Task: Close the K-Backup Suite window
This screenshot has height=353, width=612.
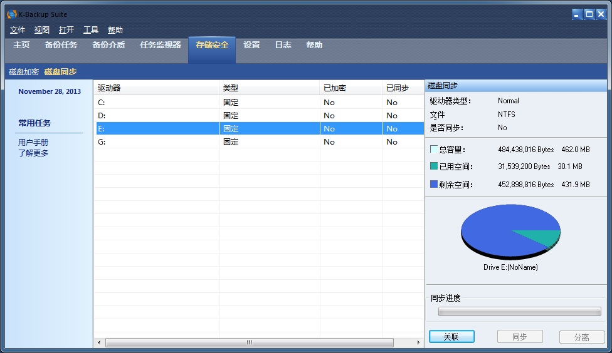Action: tap(601, 14)
